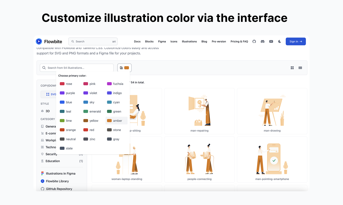Open the Illustrations menu item
The width and height of the screenshot is (343, 205).
click(189, 42)
